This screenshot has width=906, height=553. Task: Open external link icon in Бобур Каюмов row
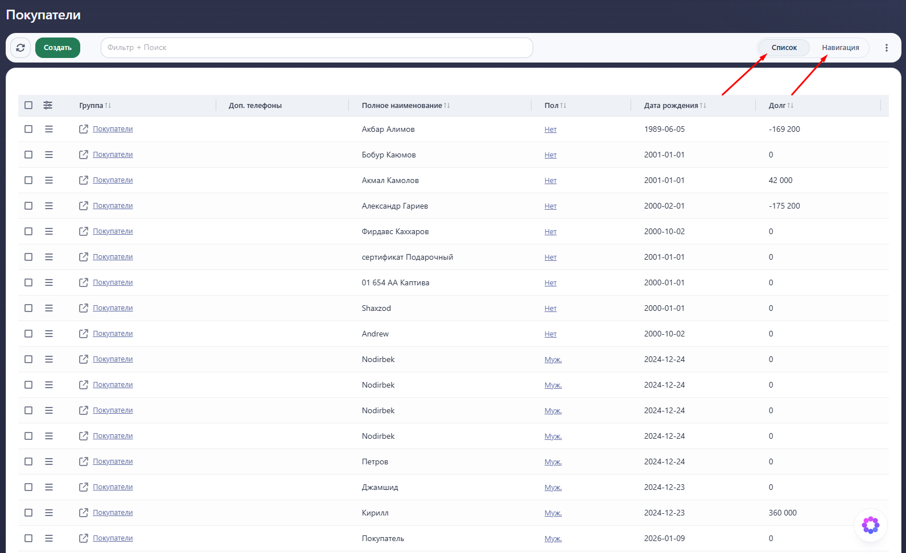coord(84,155)
